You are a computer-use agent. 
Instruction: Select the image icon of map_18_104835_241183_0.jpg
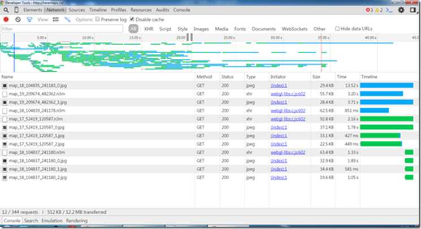[x=5, y=86]
